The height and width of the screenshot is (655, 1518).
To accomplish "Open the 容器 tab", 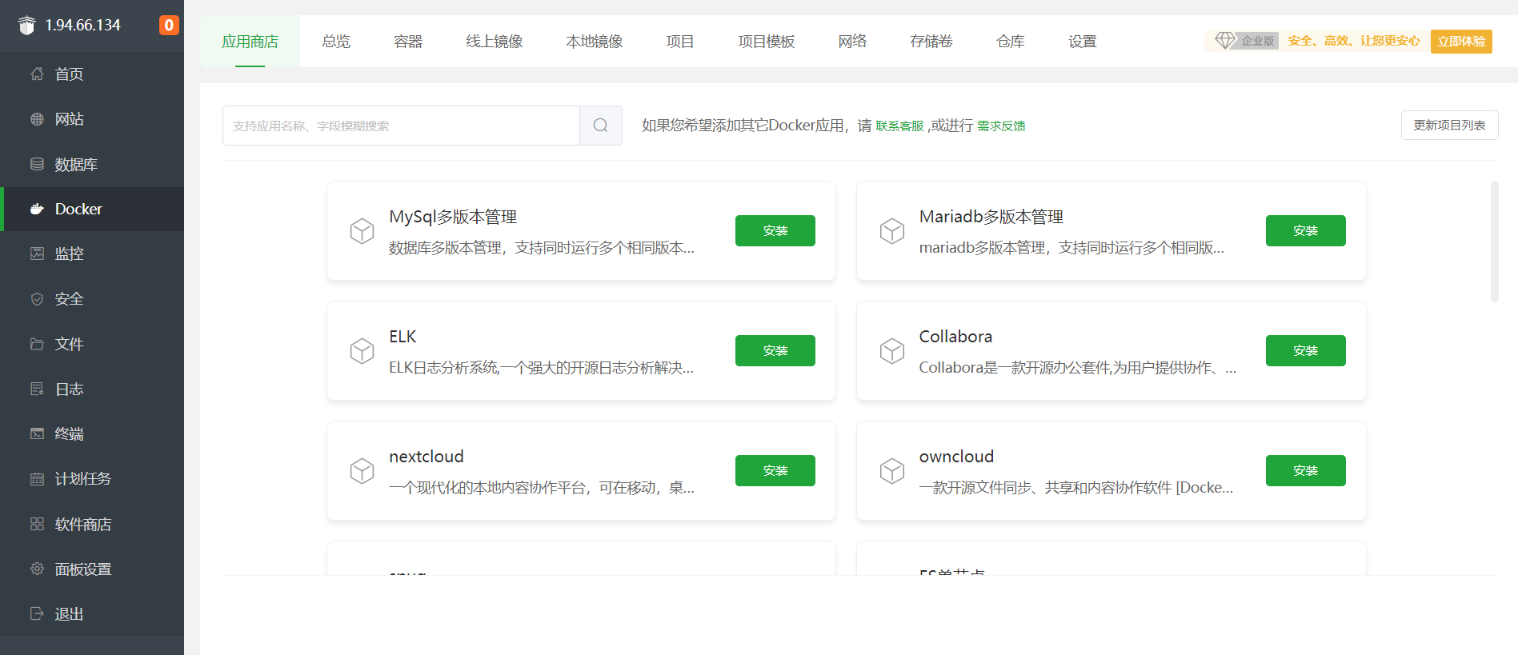I will 408,42.
